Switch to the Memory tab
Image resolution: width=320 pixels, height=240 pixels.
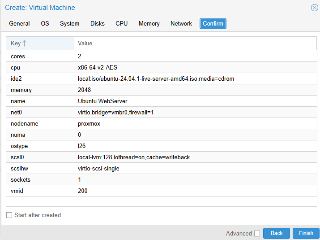click(x=149, y=23)
